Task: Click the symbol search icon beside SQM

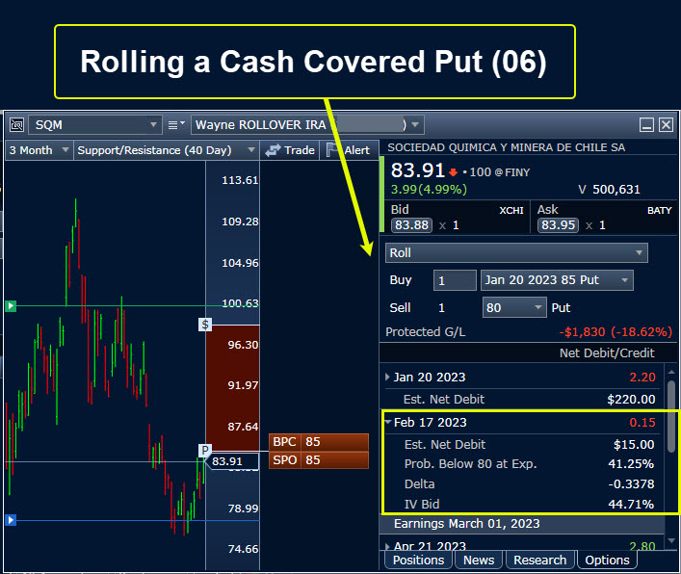Action: pos(16,124)
